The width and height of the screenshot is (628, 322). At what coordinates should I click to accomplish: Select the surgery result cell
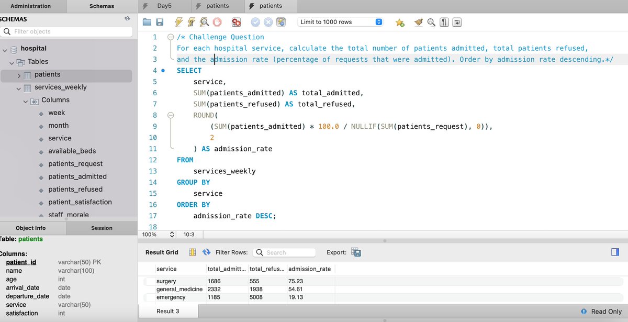point(180,281)
